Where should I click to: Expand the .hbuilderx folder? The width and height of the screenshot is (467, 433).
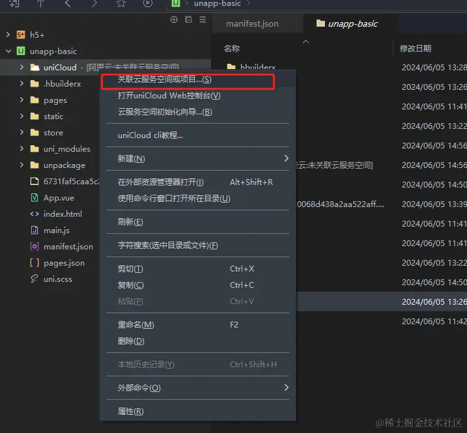click(x=21, y=84)
